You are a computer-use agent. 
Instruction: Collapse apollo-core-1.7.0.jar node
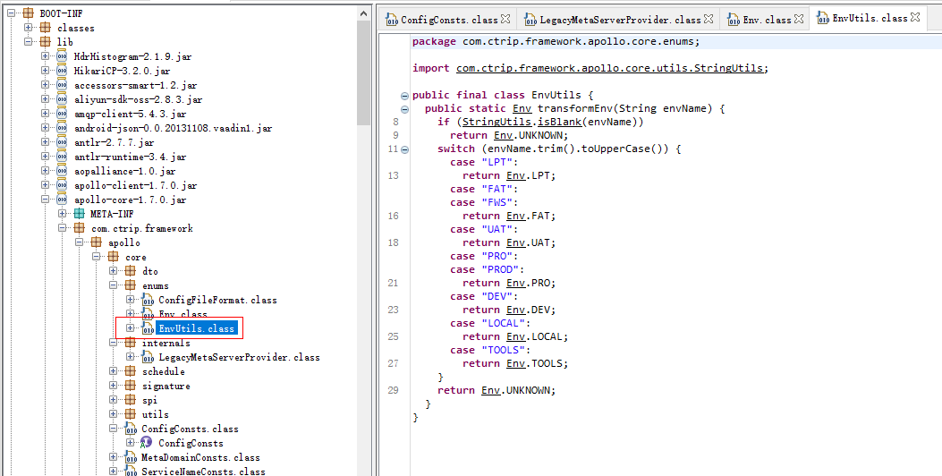point(45,200)
